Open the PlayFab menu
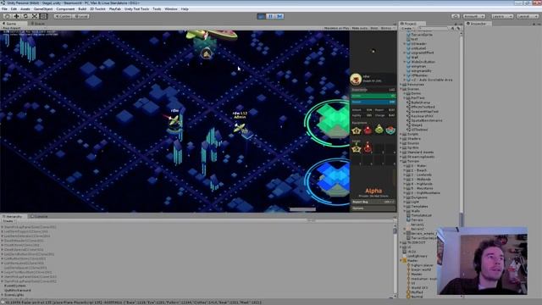This screenshot has height=305, width=542. point(115,9)
